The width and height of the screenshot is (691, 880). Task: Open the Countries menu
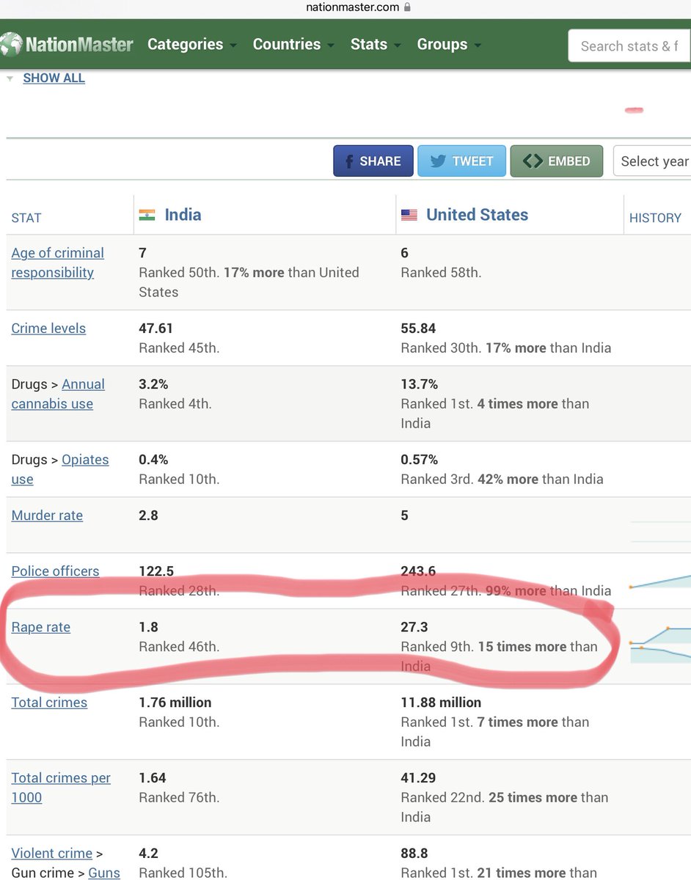293,45
